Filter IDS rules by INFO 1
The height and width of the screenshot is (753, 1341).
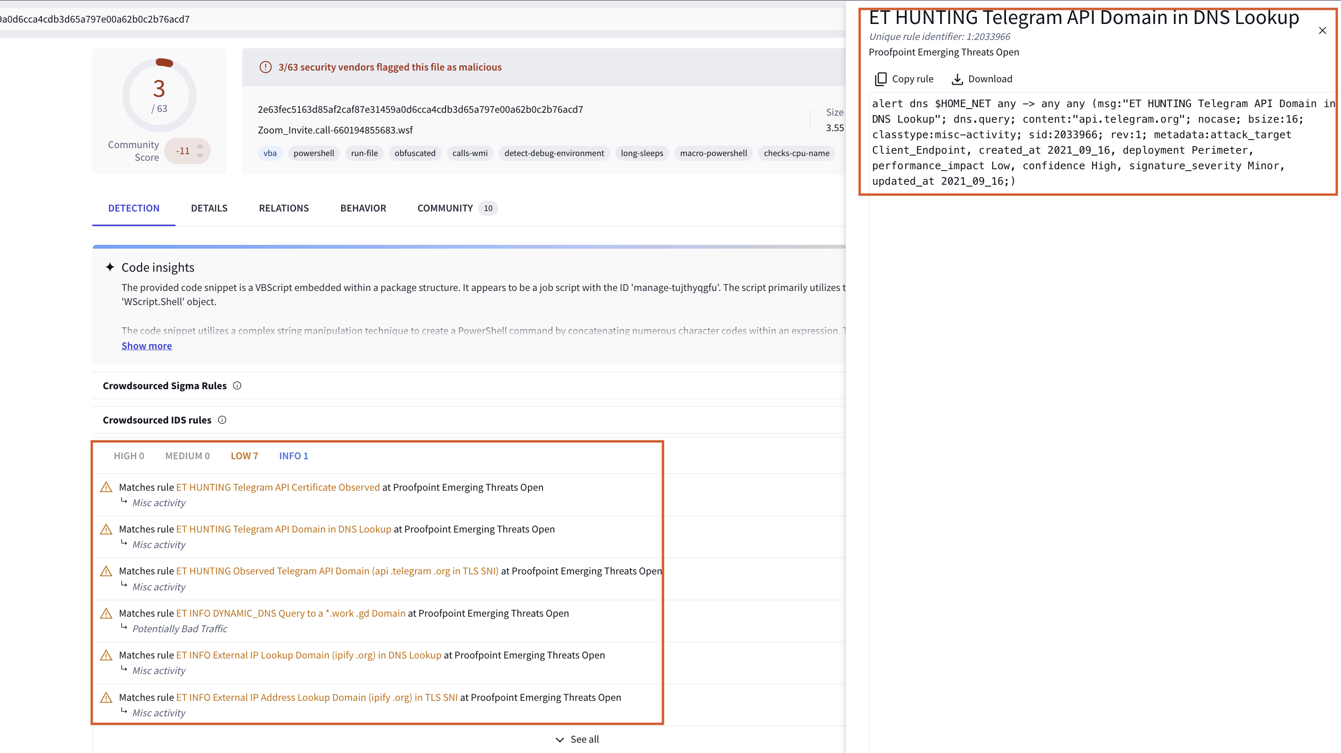pos(294,456)
